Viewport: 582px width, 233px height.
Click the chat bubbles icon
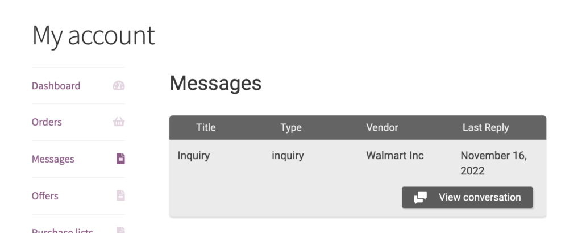point(420,198)
